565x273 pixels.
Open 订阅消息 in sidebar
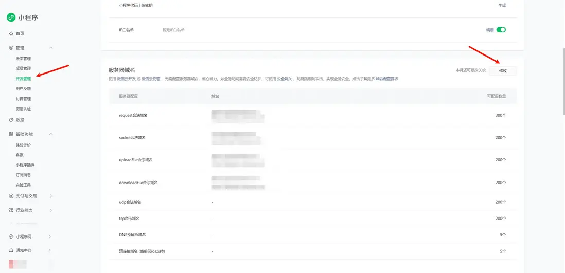click(24, 175)
